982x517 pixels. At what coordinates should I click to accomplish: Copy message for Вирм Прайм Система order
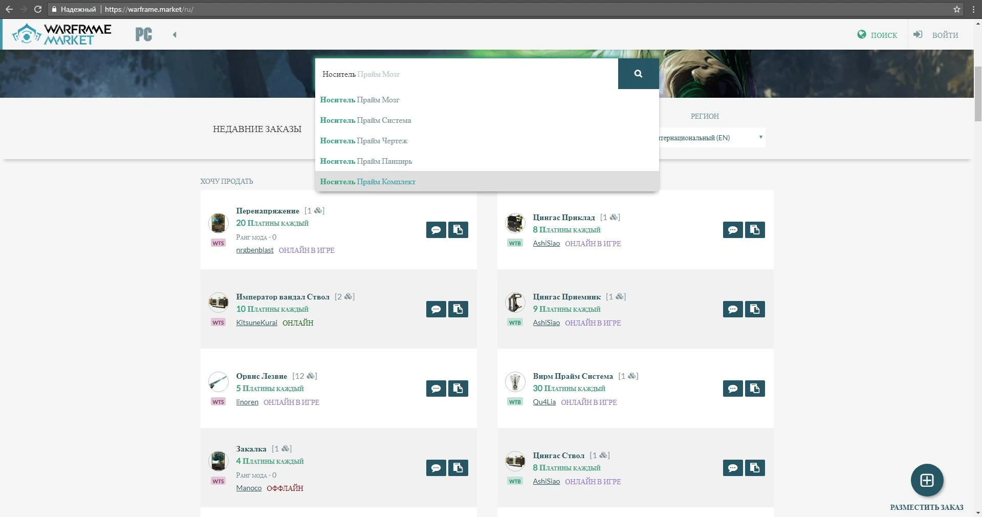point(755,389)
